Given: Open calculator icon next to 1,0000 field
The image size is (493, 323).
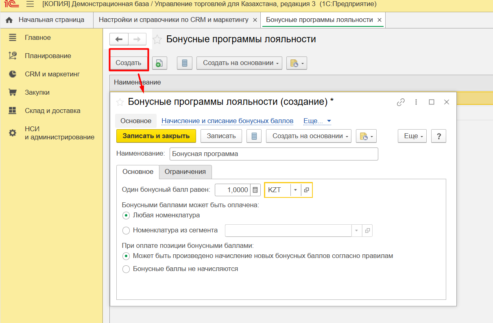Looking at the screenshot, I should click(x=255, y=190).
